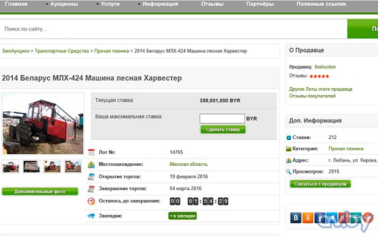This screenshot has height=236, width=378.
Task: Expand the Аукционы dropdown menu
Action: click(x=62, y=4)
